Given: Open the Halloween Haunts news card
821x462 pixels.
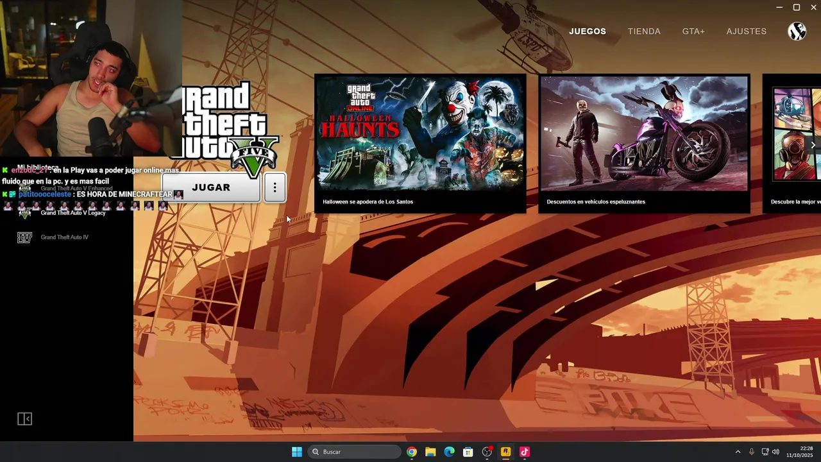Looking at the screenshot, I should pos(420,143).
